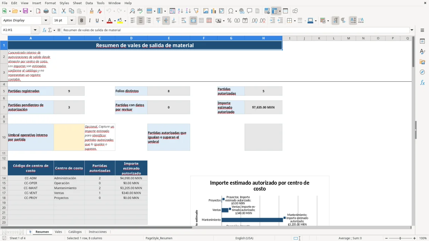The height and width of the screenshot is (241, 429).
Task: Open font name dropdown list
Action: [46, 21]
